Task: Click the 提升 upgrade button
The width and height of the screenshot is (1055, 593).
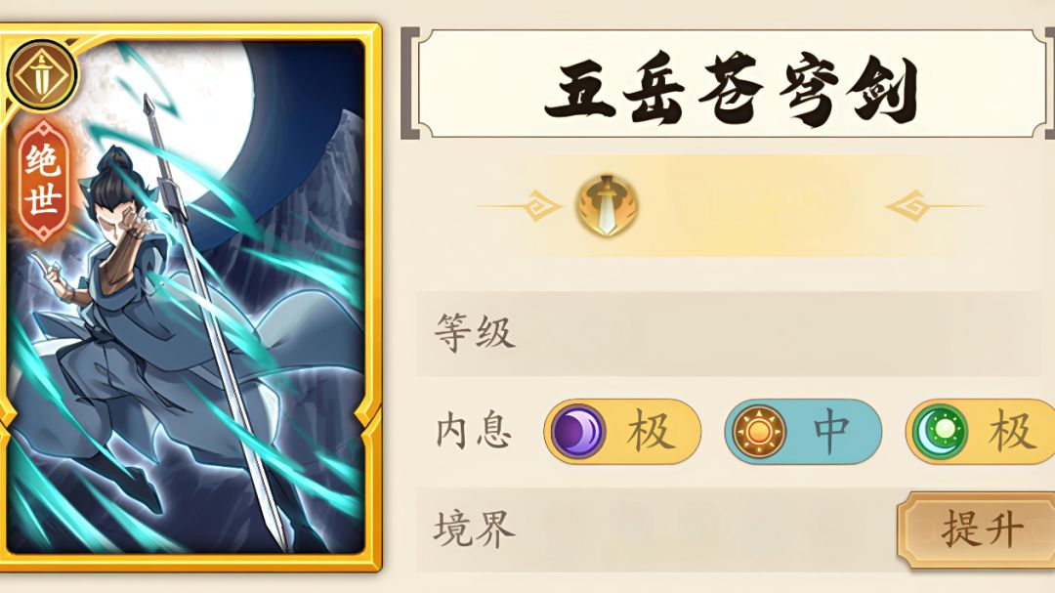Action: [x=977, y=529]
